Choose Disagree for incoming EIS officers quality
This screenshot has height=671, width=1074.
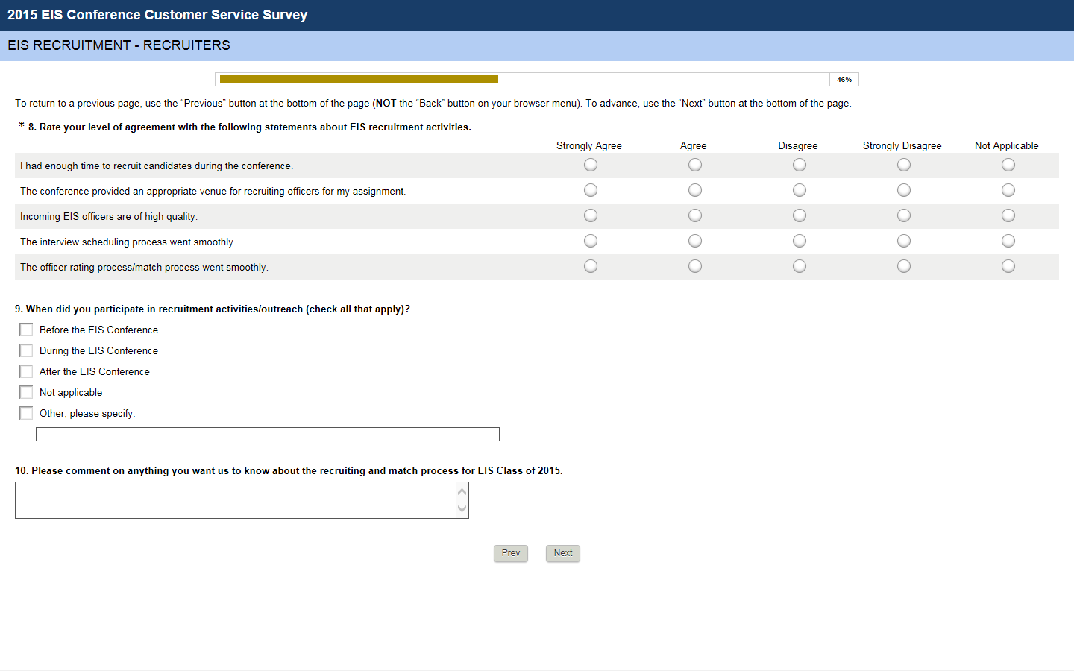click(x=800, y=215)
